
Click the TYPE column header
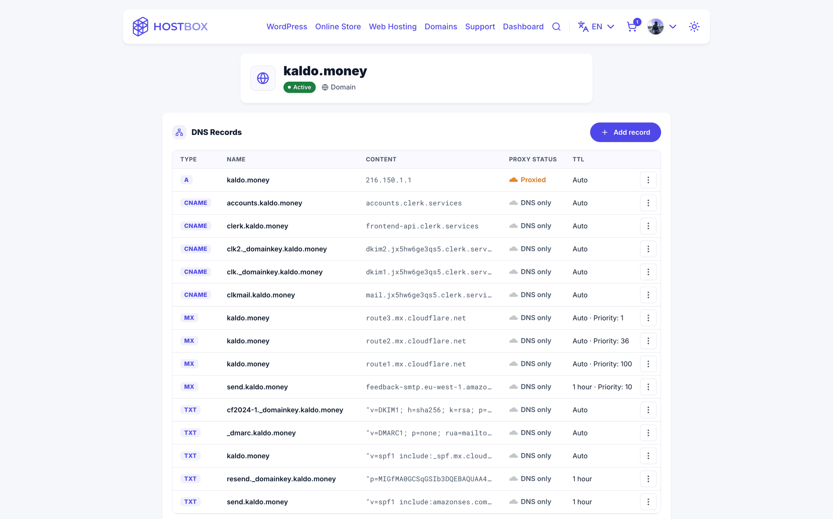189,159
